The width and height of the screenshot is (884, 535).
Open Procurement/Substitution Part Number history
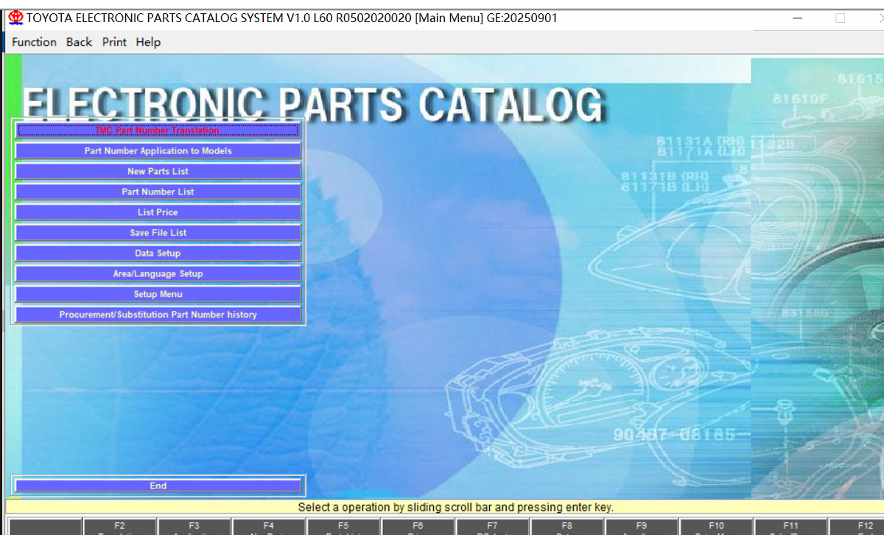[158, 315]
